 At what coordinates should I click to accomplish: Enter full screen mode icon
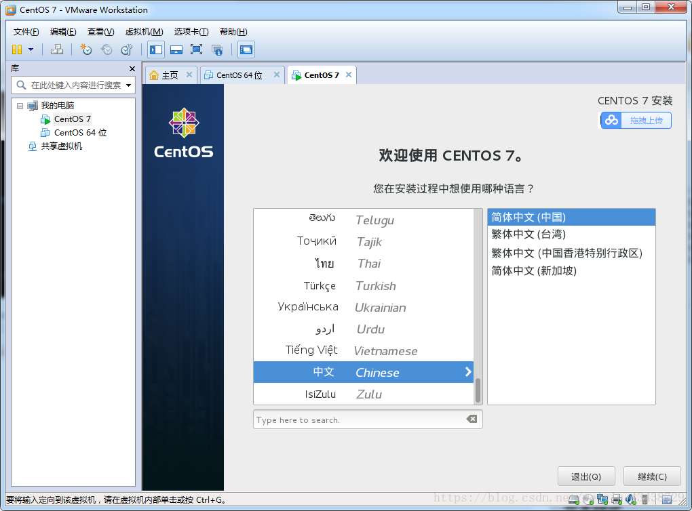[196, 49]
